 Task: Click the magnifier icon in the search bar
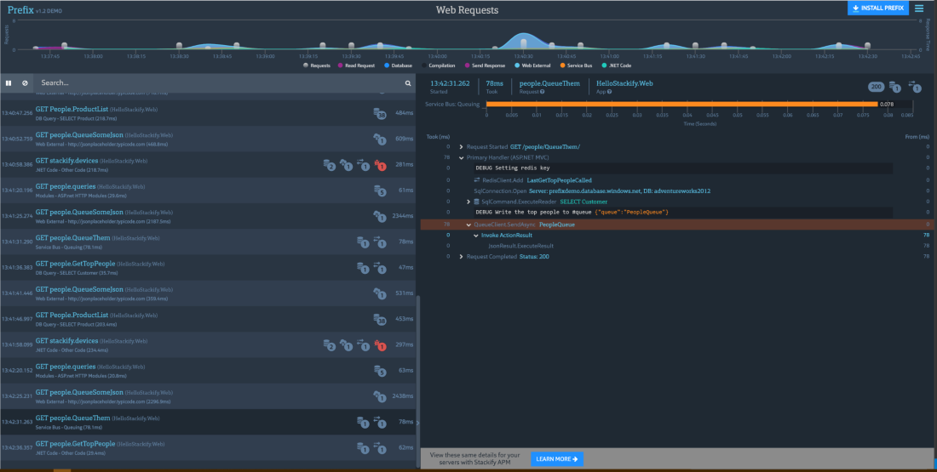[x=408, y=83]
